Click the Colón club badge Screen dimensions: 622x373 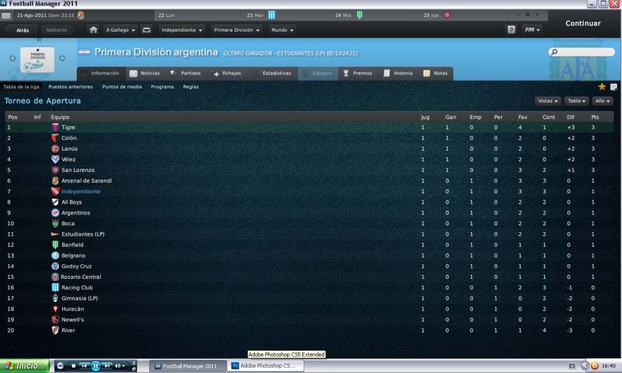(55, 138)
